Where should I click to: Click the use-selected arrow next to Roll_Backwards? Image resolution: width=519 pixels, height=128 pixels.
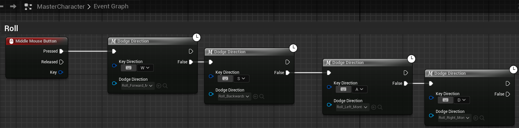[x=255, y=97]
